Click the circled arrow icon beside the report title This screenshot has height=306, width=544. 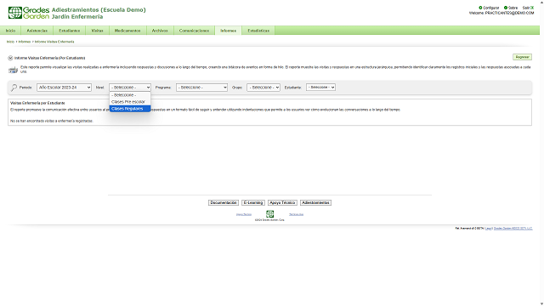(x=10, y=58)
